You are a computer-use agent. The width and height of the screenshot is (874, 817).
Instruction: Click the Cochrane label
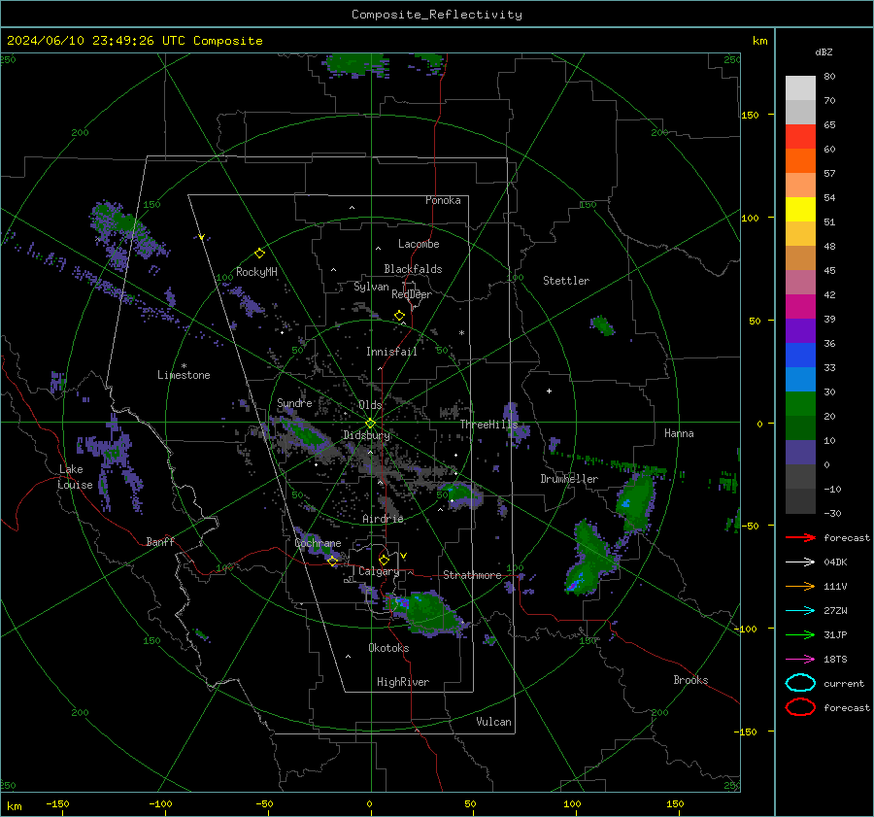(x=318, y=543)
